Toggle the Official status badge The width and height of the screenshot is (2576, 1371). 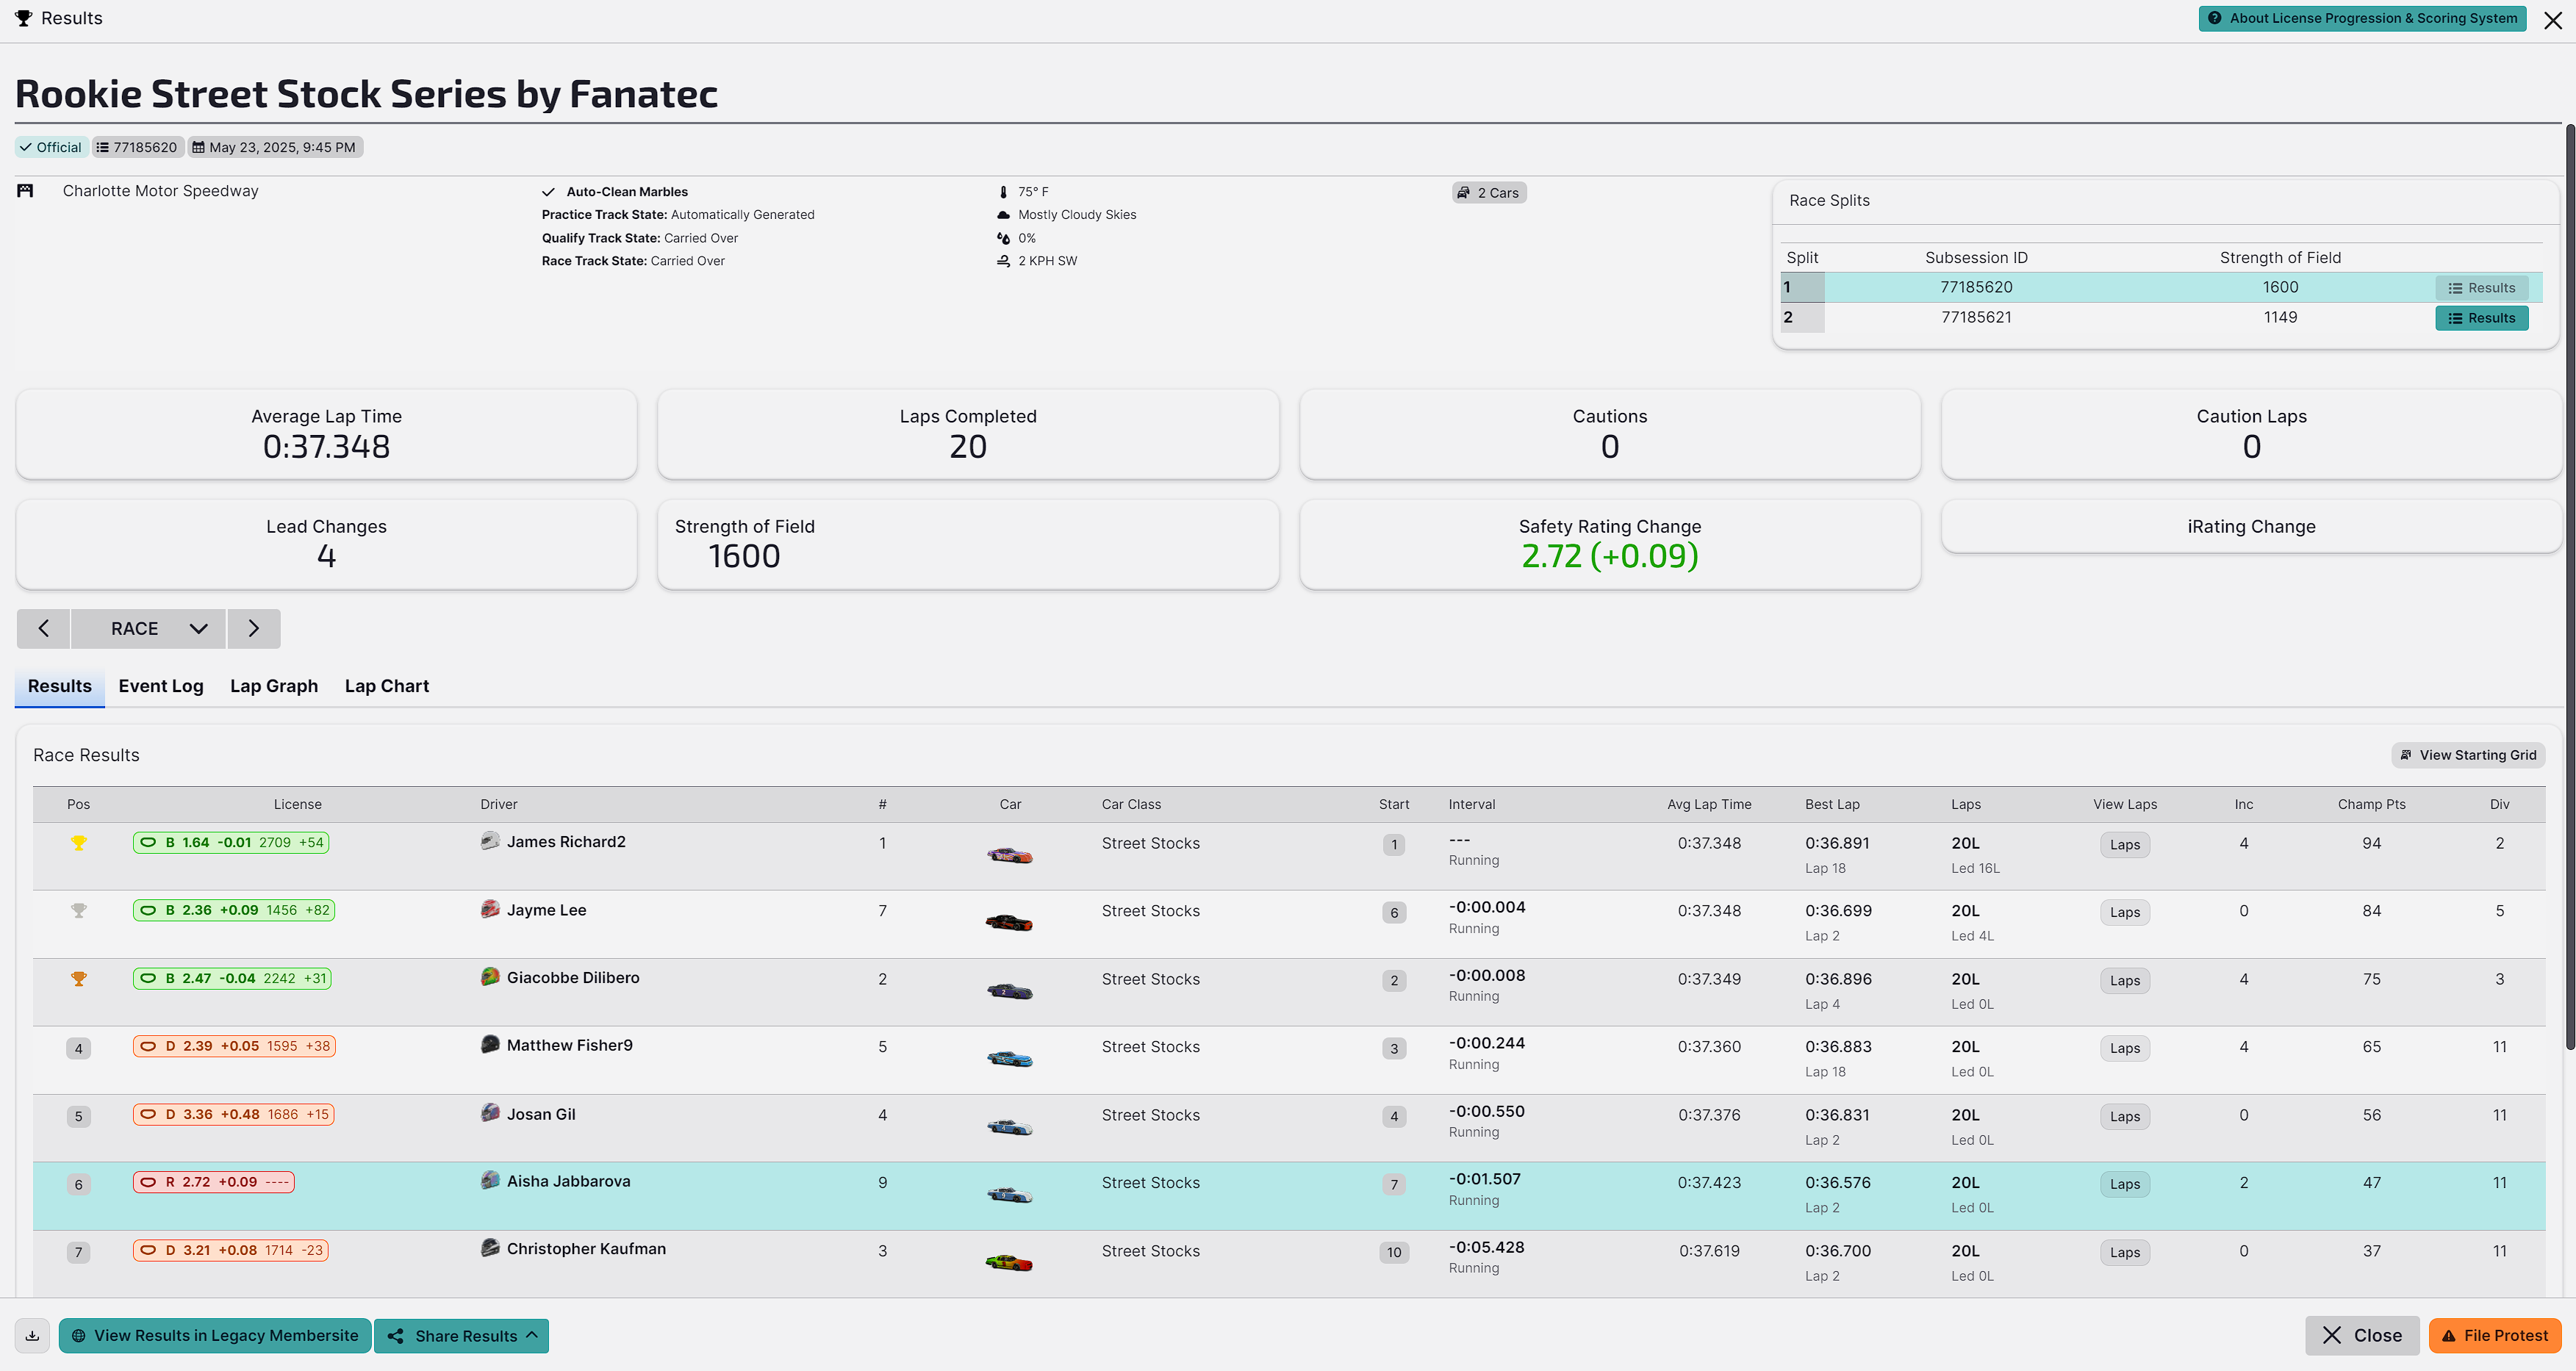pyautogui.click(x=51, y=147)
